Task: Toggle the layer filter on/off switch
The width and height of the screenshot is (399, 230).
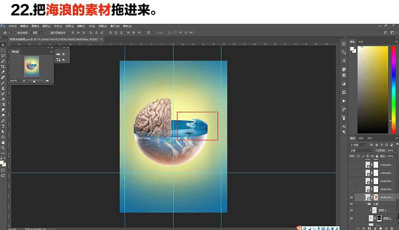Action: coord(397,144)
